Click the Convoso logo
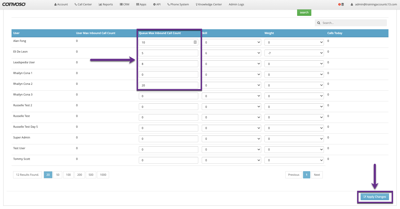Image resolution: width=400 pixels, height=209 pixels. click(14, 4)
